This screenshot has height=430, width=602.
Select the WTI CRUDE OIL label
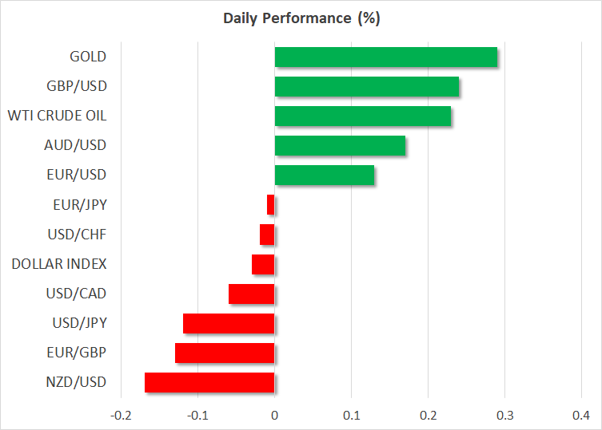[57, 116]
